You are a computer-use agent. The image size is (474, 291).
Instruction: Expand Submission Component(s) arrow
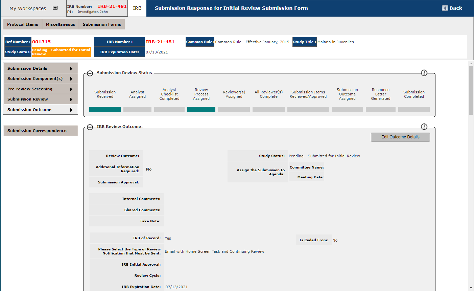point(71,79)
